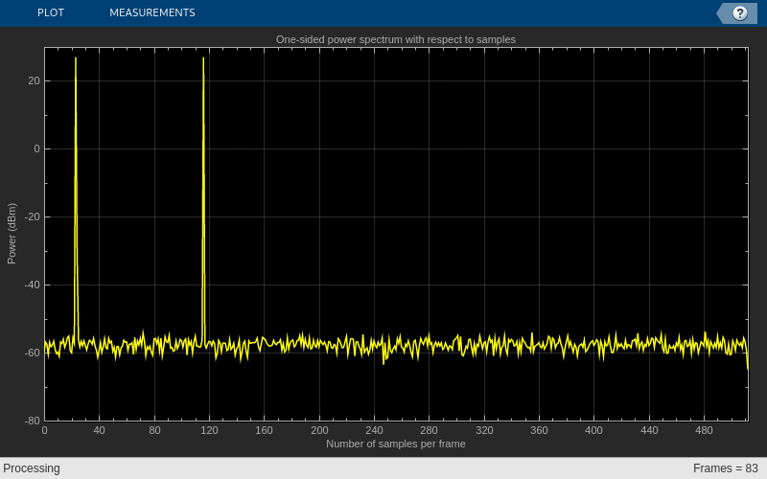
Task: Click the x-axis tick label 80
Action: point(154,430)
